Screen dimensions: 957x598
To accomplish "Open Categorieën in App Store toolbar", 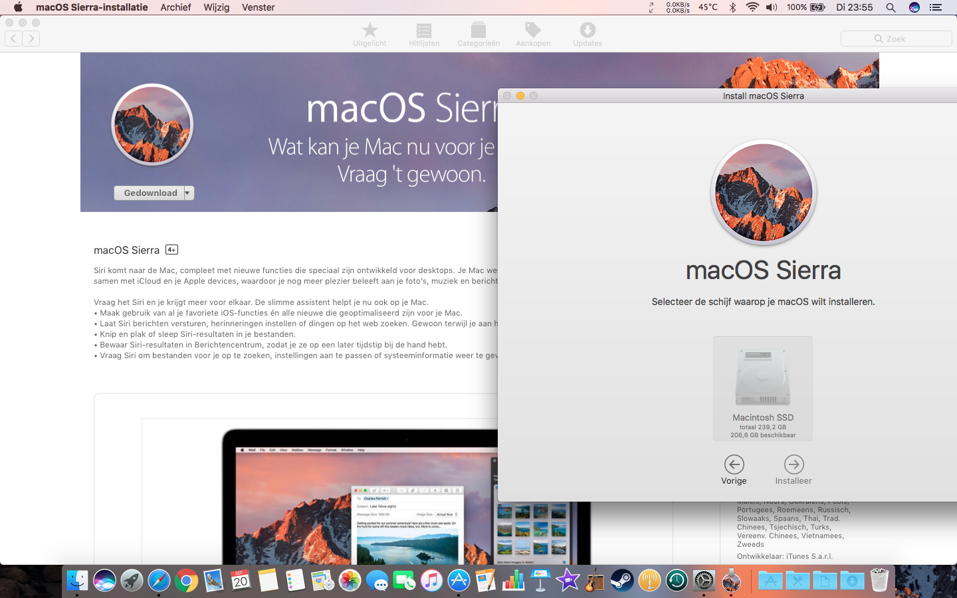I will click(x=478, y=35).
